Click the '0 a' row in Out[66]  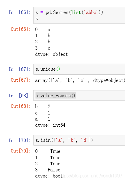[43, 30]
